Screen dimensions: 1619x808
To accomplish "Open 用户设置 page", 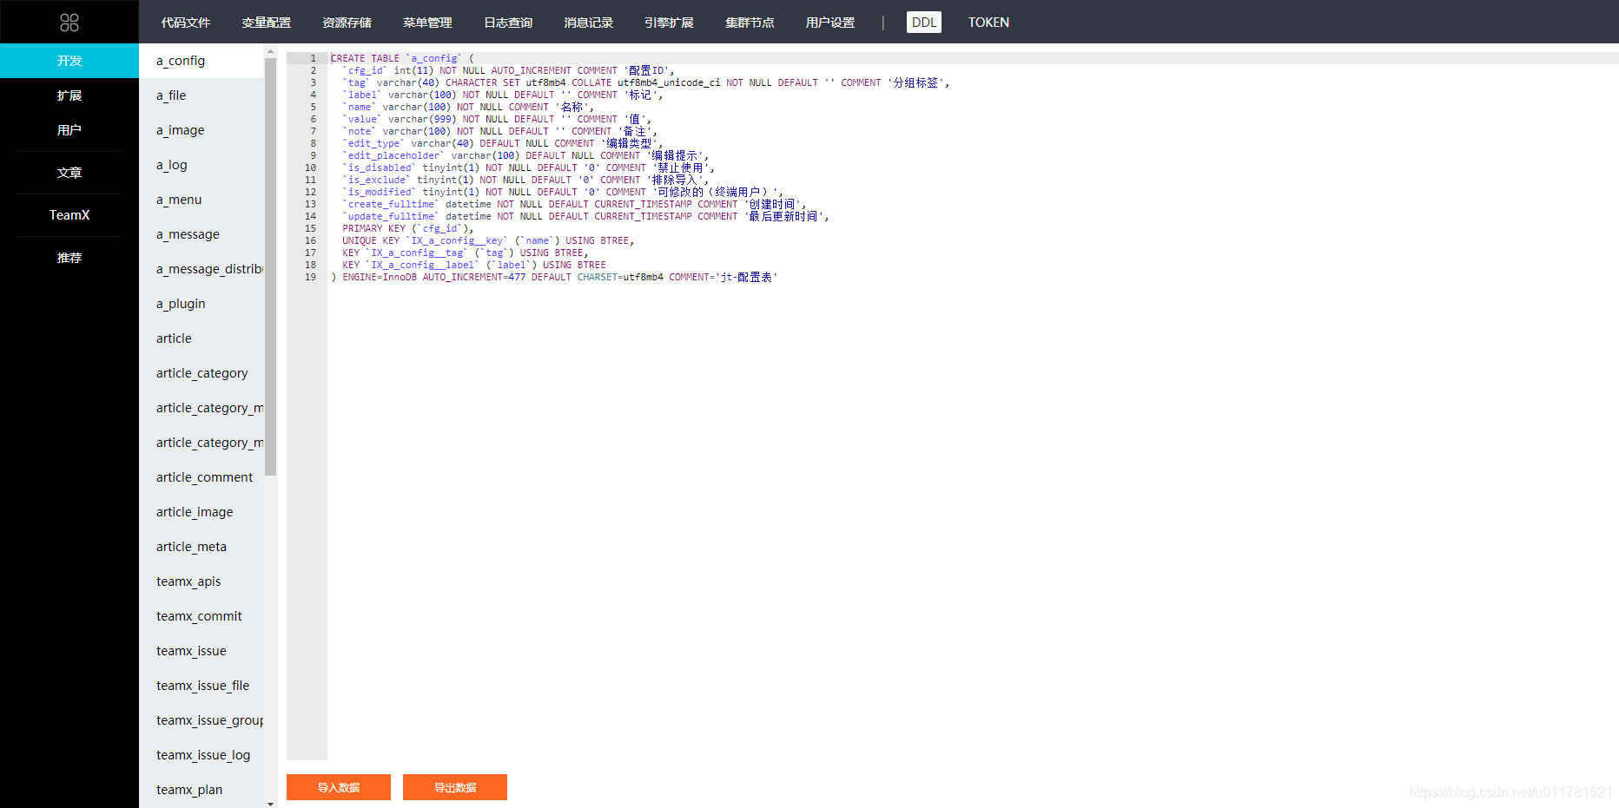I will pos(830,23).
